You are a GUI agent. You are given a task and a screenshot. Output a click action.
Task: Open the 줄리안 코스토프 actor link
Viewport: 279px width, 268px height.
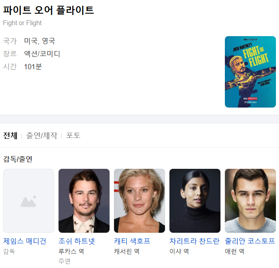coord(250,241)
